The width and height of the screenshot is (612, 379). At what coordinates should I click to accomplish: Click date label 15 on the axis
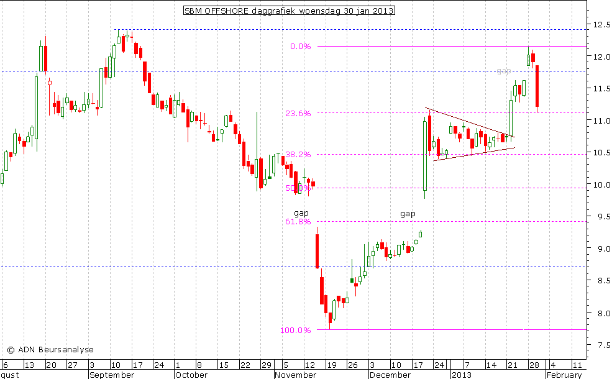pyautogui.click(x=223, y=365)
